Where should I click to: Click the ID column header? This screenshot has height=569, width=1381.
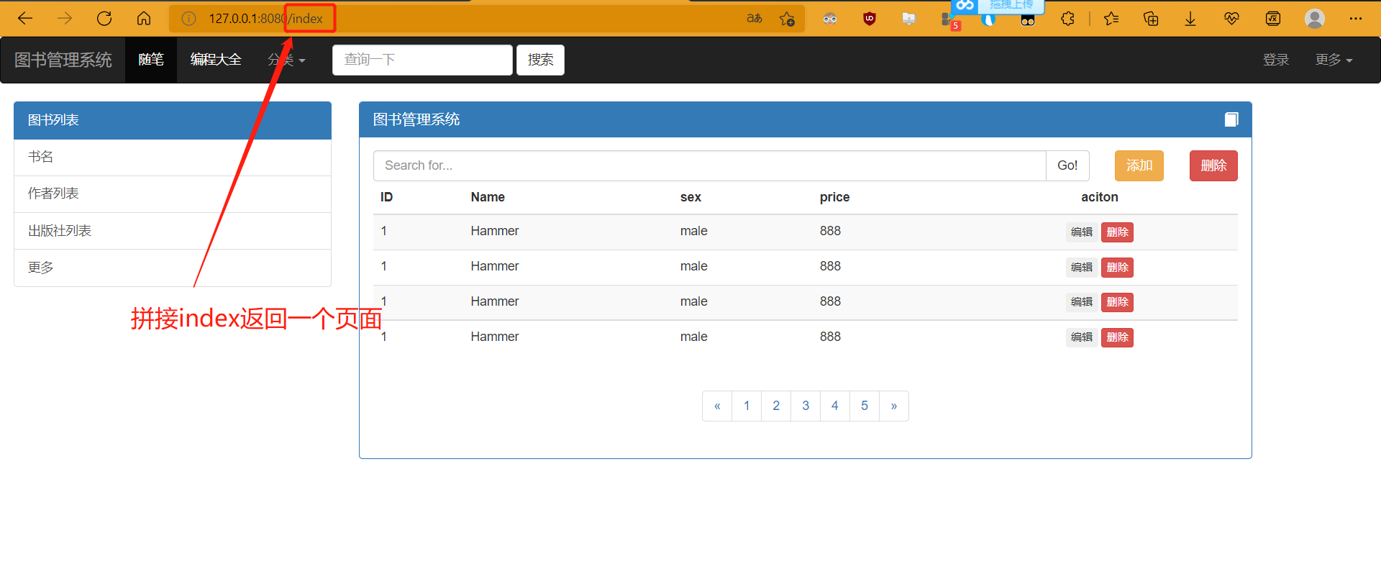[x=386, y=197]
